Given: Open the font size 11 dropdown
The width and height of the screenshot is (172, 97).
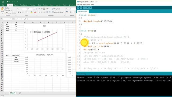Looking at the screenshot, I should click(32, 9).
